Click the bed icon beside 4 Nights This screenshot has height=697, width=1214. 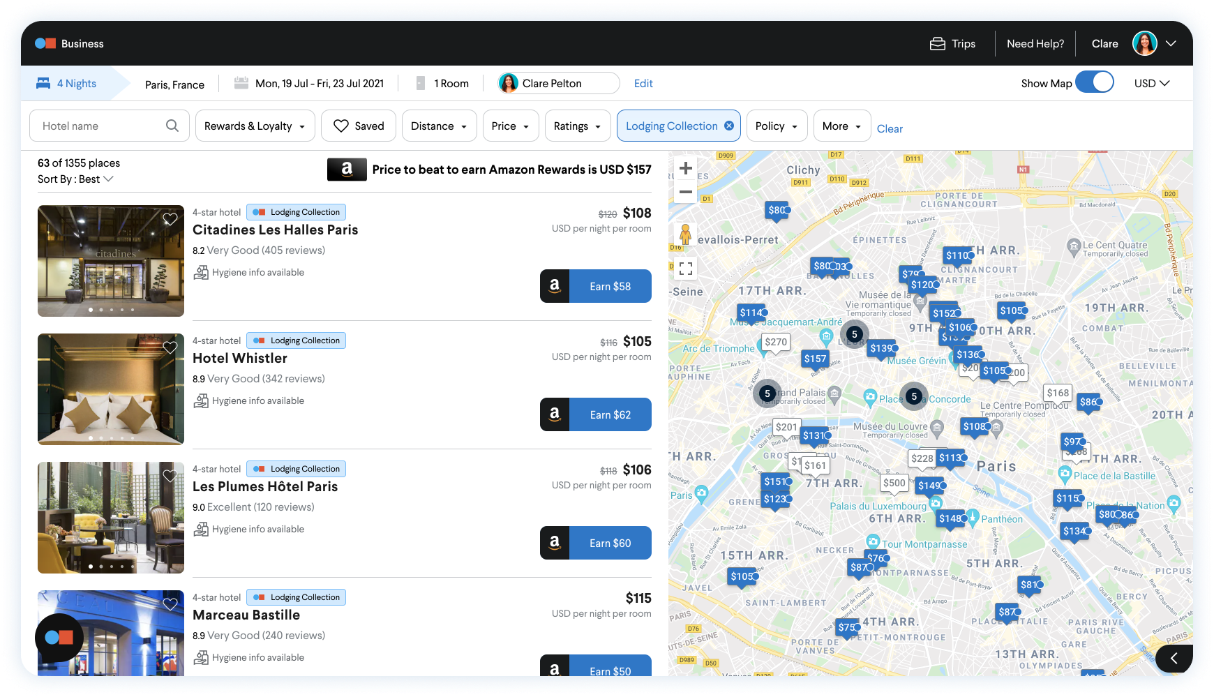click(x=43, y=83)
